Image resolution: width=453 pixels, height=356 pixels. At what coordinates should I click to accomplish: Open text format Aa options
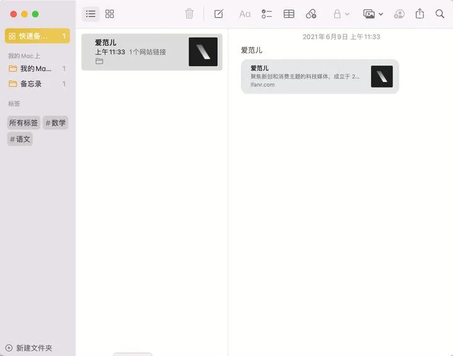coord(245,14)
